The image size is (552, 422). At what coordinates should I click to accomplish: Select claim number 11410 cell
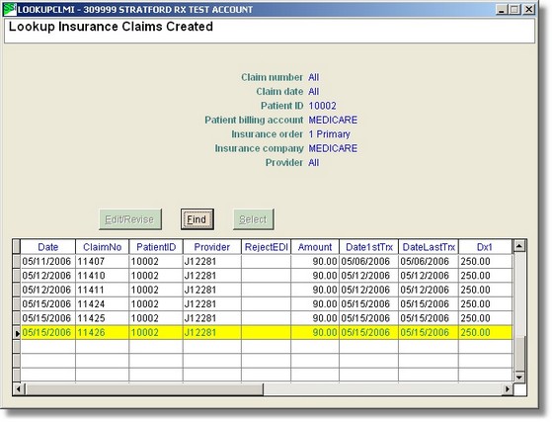coord(102,276)
